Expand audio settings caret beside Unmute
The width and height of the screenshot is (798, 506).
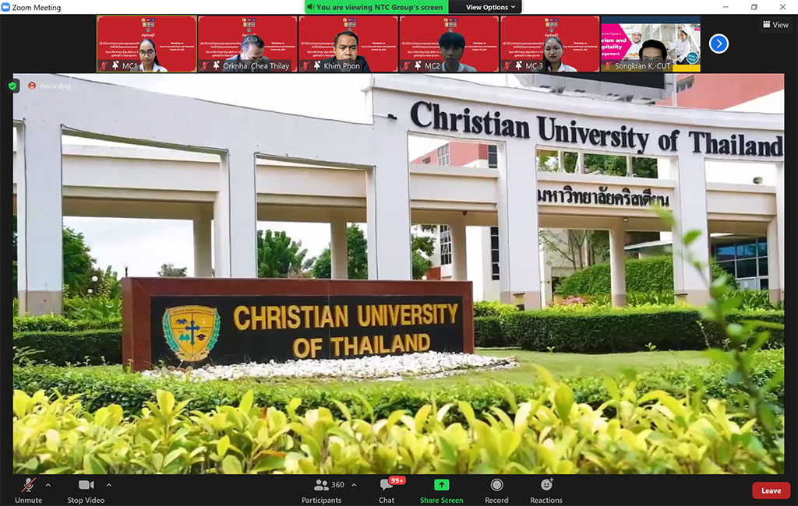48,485
